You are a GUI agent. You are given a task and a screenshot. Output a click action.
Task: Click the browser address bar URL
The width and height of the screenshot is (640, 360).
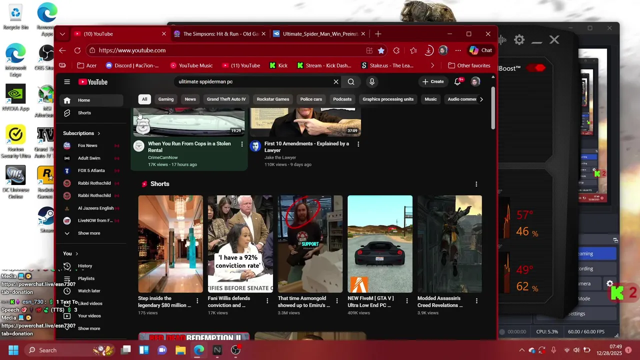[132, 50]
